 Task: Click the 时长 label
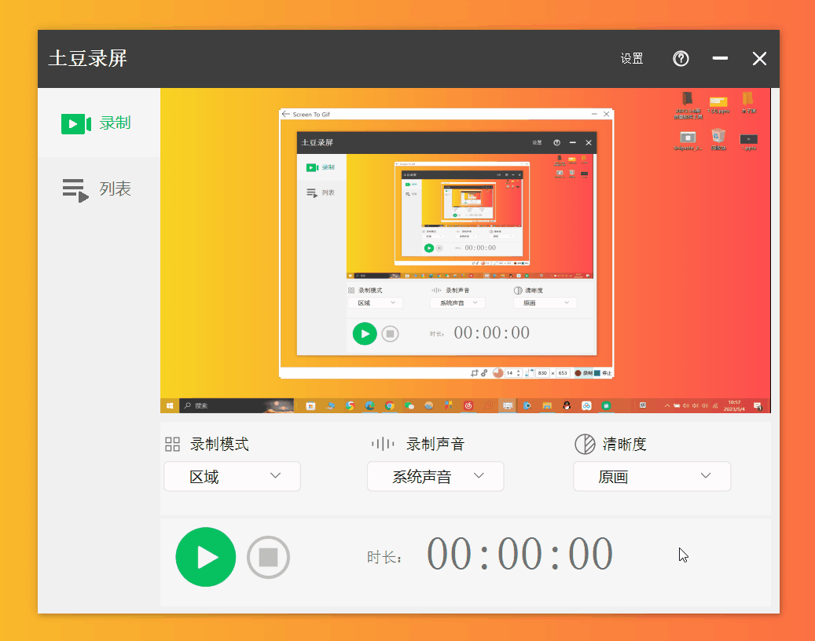pos(384,558)
